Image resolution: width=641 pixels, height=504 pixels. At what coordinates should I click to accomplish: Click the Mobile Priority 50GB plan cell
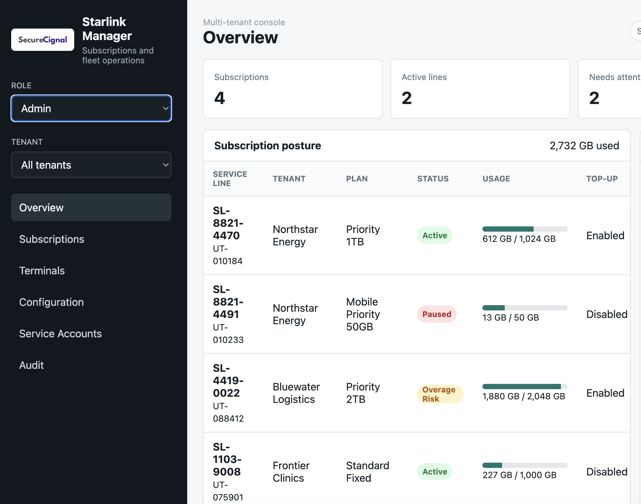[x=363, y=314]
